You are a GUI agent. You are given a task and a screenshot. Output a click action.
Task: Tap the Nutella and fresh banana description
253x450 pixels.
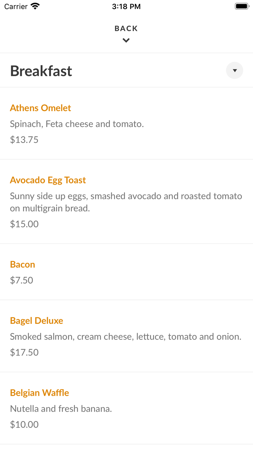61,409
